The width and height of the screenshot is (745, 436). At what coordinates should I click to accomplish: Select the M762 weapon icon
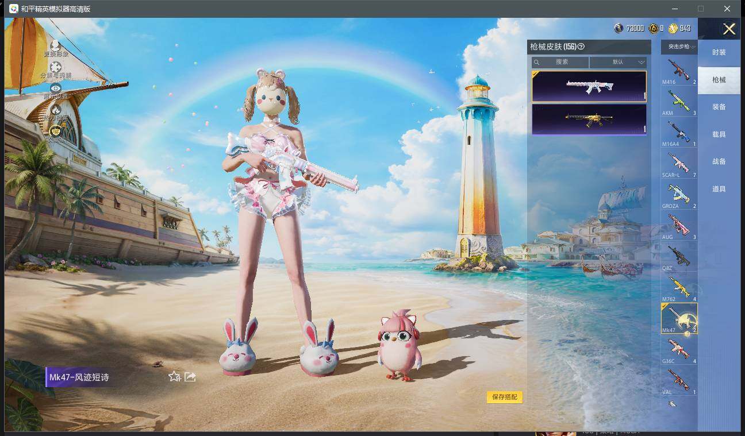pyautogui.click(x=679, y=288)
